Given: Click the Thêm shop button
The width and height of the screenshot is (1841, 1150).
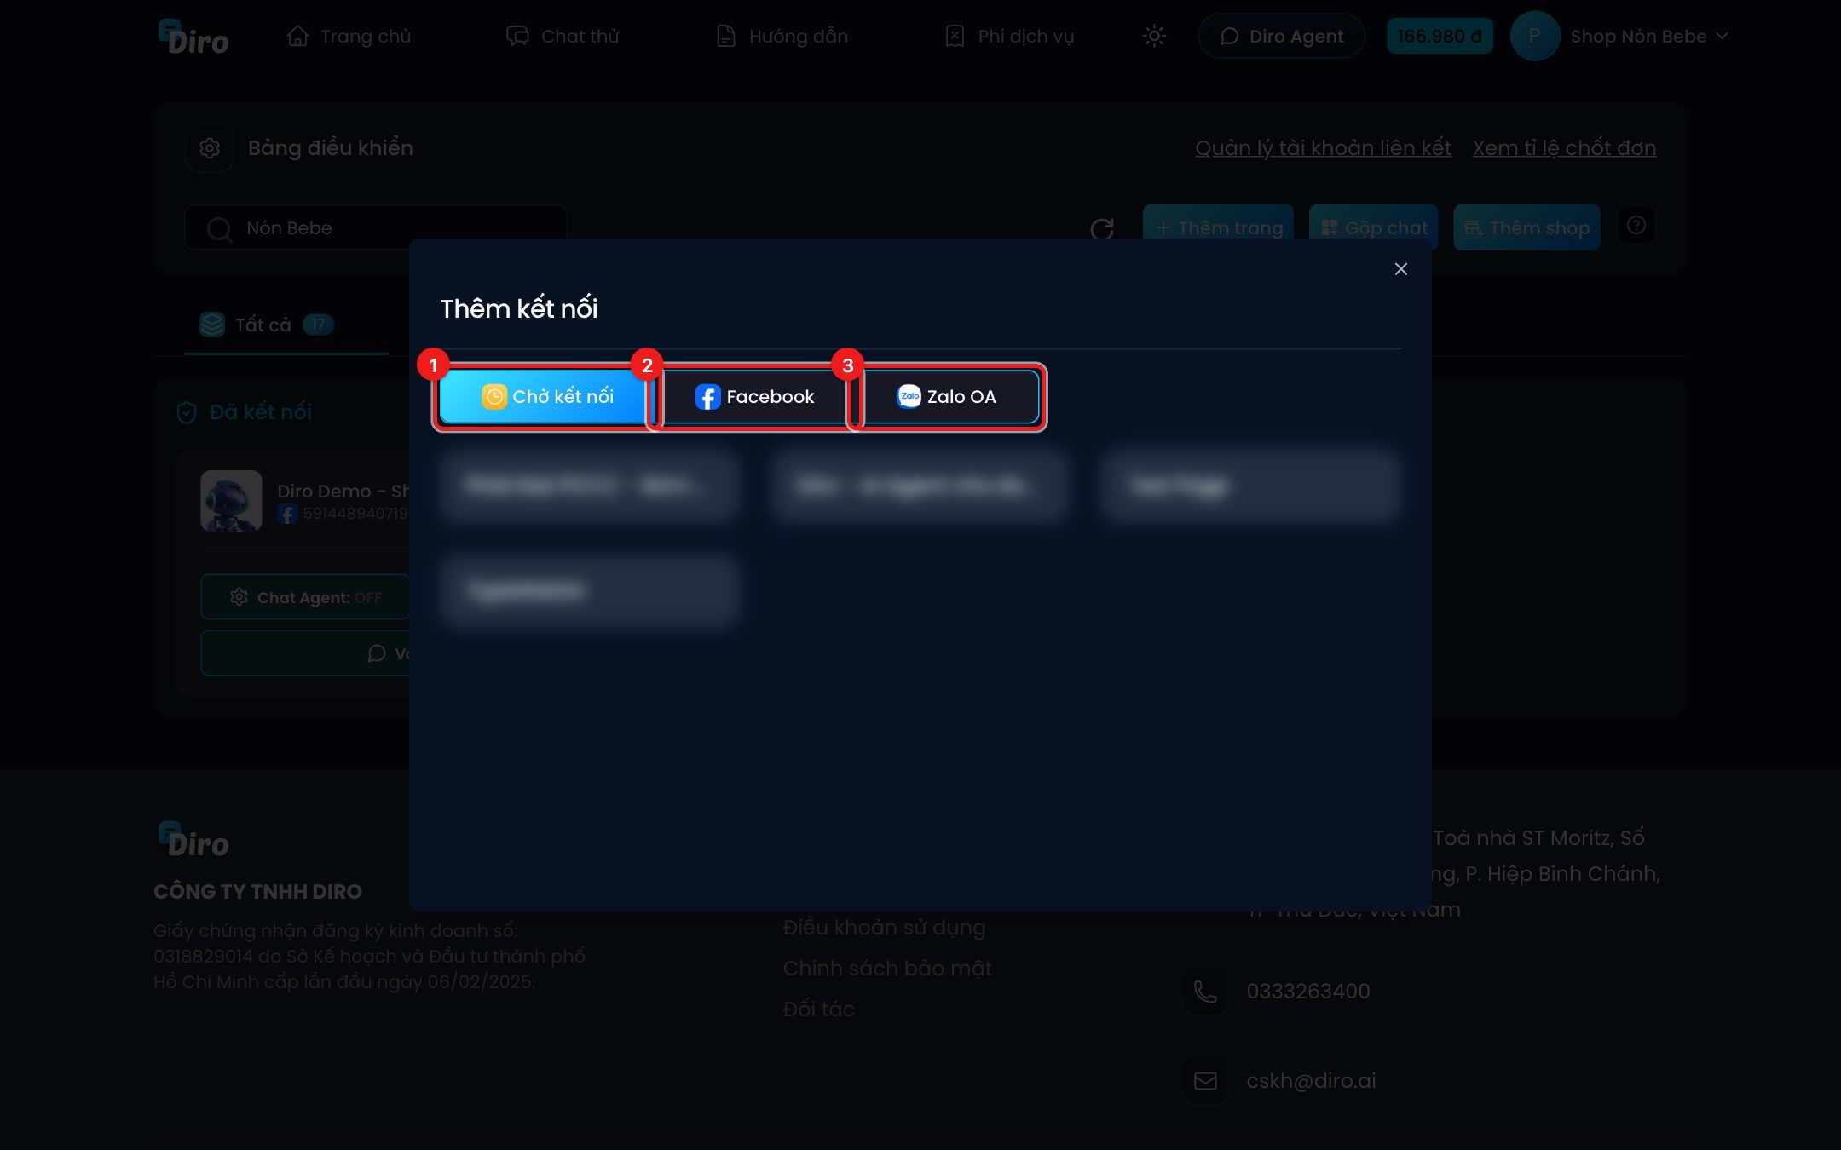Looking at the screenshot, I should pyautogui.click(x=1526, y=227).
